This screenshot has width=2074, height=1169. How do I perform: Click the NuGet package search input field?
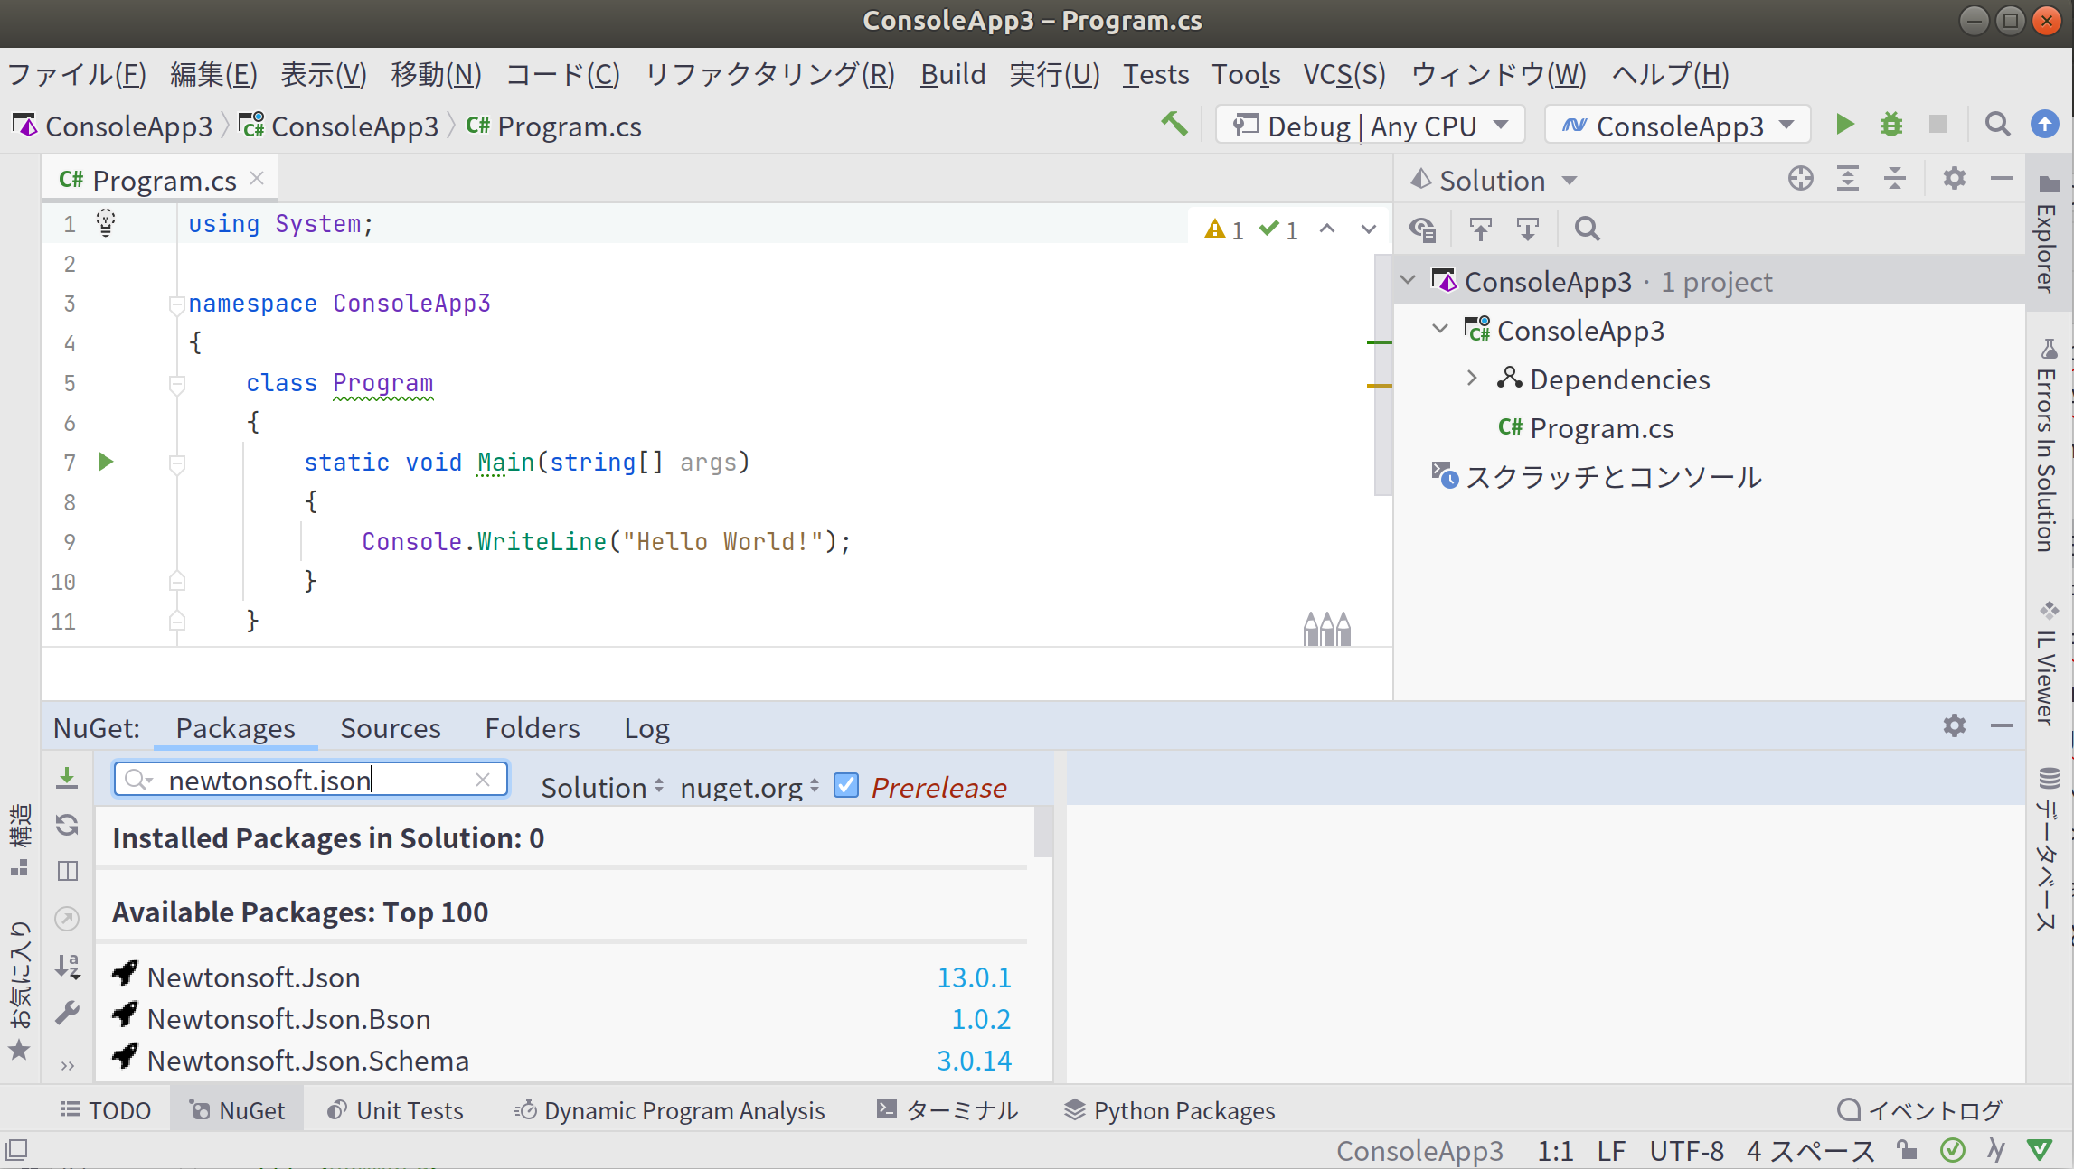coord(311,780)
